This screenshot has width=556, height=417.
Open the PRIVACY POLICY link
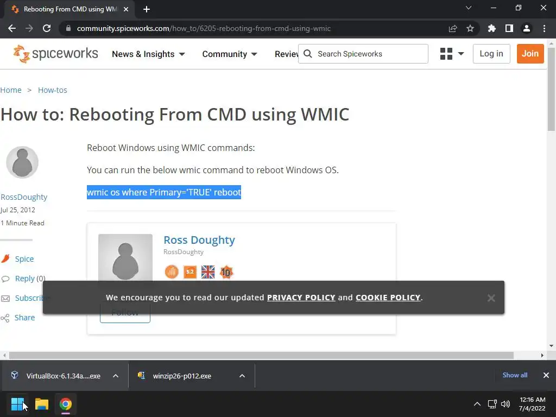301,298
